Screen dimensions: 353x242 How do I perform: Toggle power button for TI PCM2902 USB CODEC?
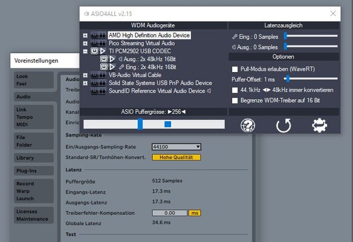click(x=94, y=51)
